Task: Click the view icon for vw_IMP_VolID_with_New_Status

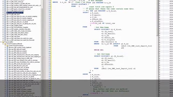Action: click(x=5, y=35)
